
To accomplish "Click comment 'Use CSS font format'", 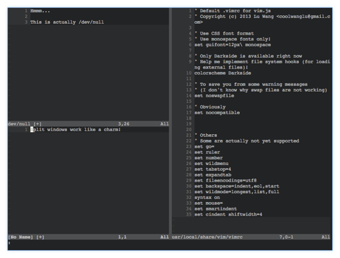I will click(225, 33).
